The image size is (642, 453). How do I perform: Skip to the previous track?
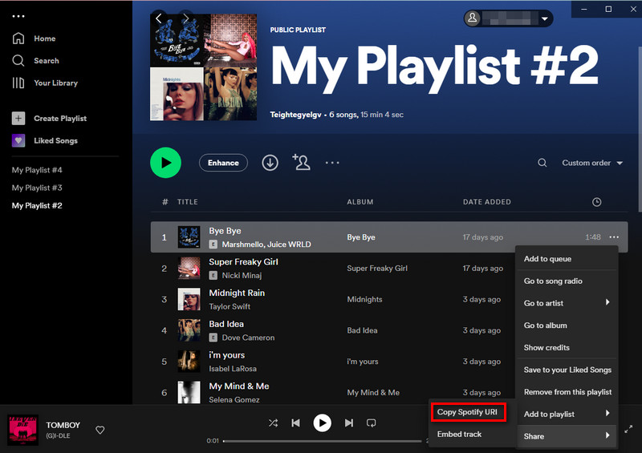[x=295, y=423]
